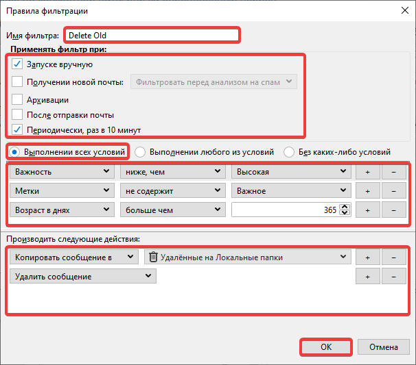
Task: Add a condition after the Важность row
Action: (367, 171)
